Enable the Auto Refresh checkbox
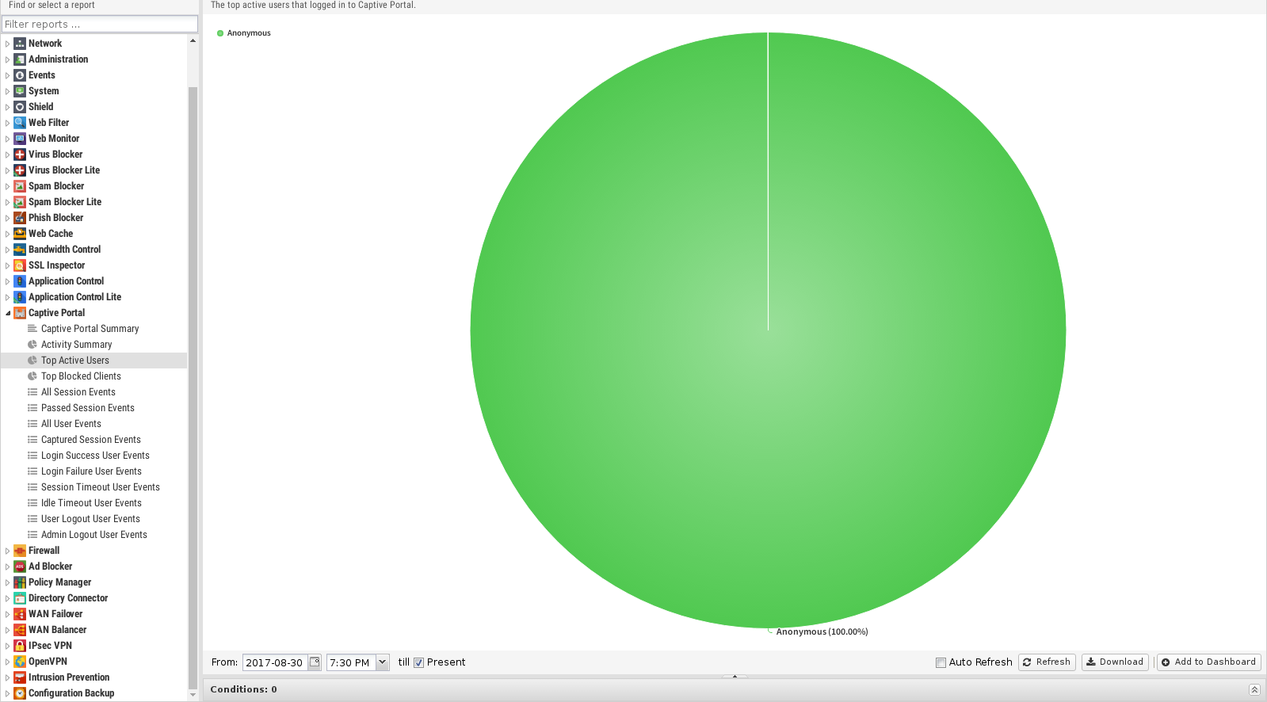Screen dimensions: 1267x702 pyautogui.click(x=941, y=662)
